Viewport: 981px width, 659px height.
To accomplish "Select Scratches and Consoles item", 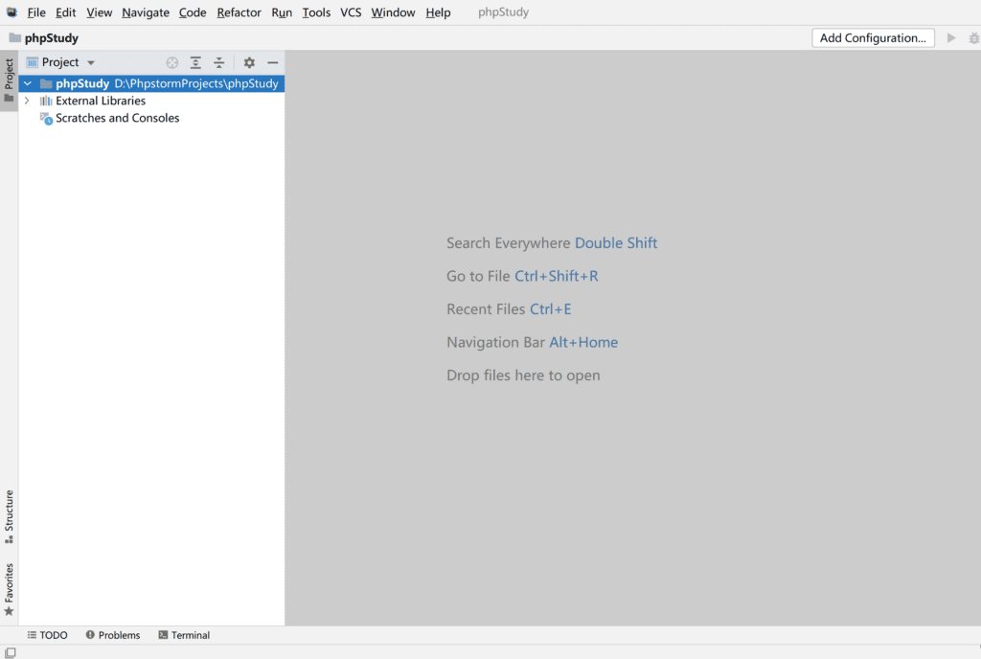I will coord(117,118).
